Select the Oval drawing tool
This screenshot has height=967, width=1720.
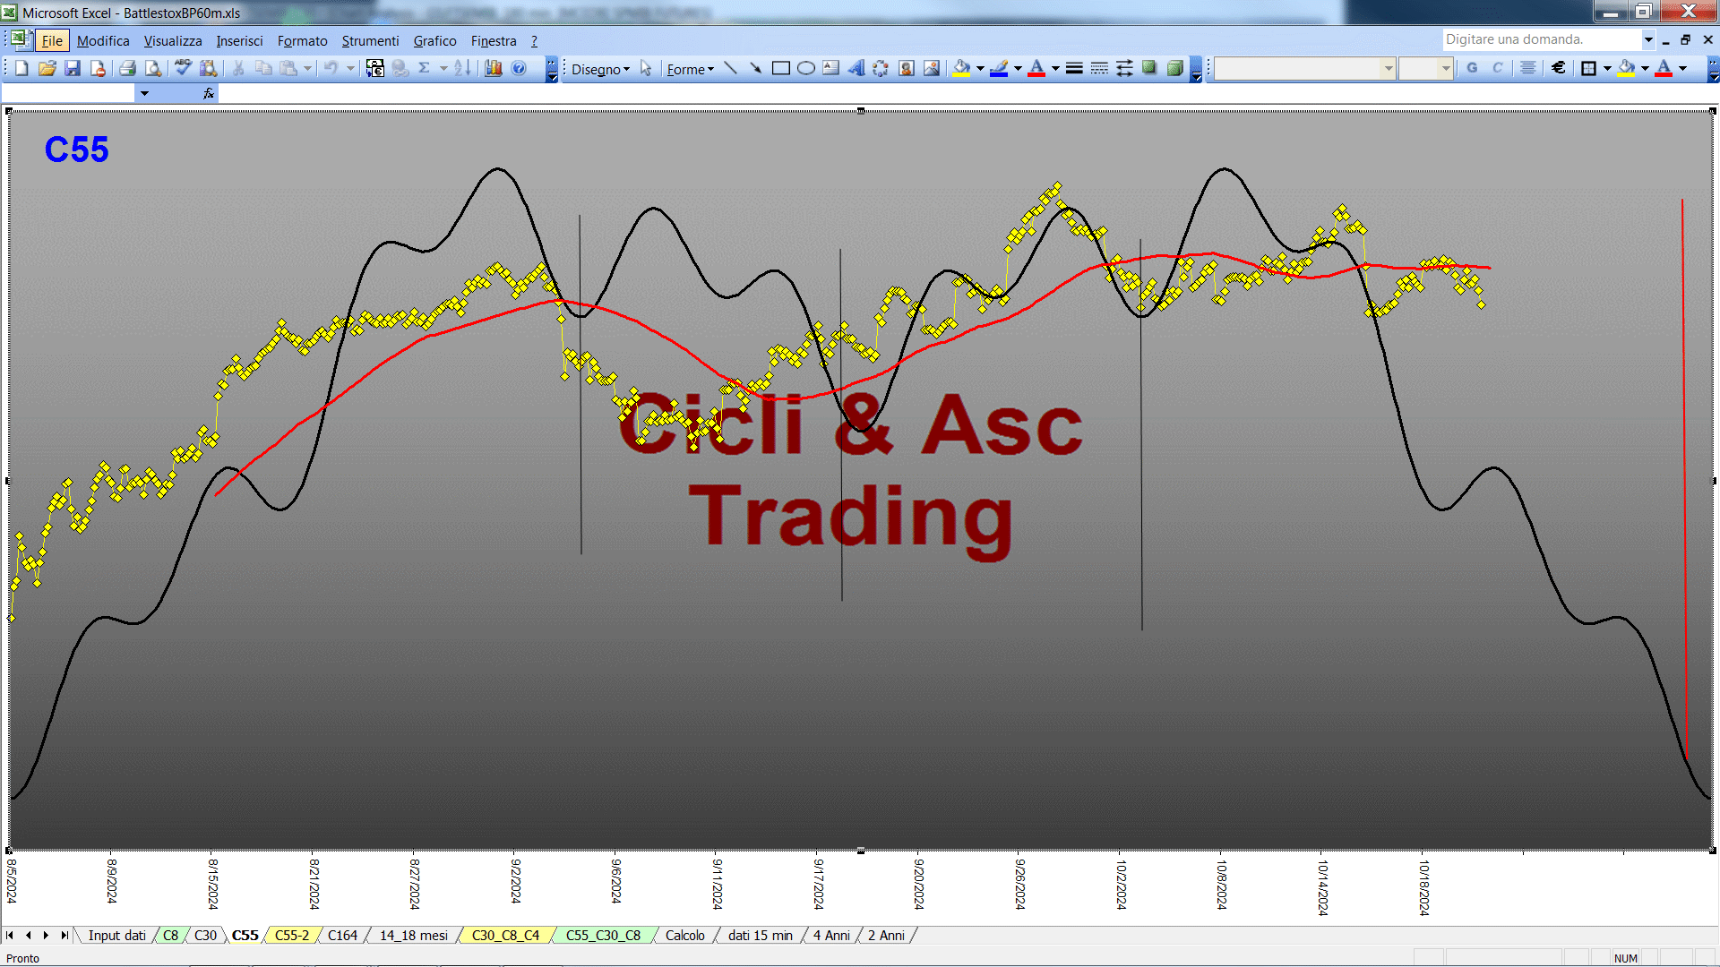pyautogui.click(x=806, y=68)
